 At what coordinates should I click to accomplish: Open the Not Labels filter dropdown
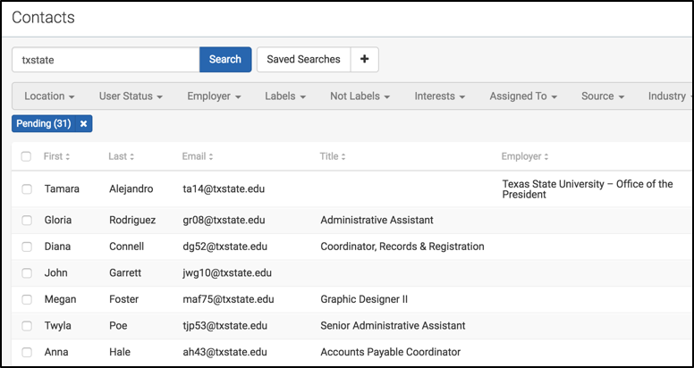tap(360, 96)
